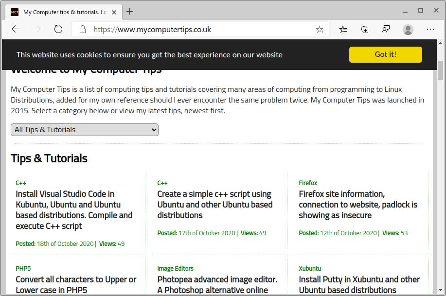Dismiss cookie notice with Got it!
The width and height of the screenshot is (446, 296).
point(385,54)
